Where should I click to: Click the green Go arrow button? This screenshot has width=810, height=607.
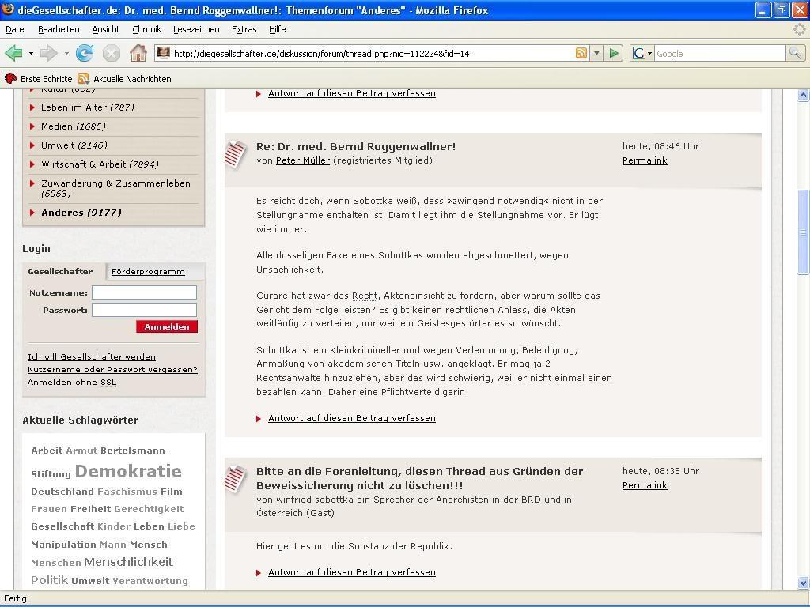(x=614, y=54)
